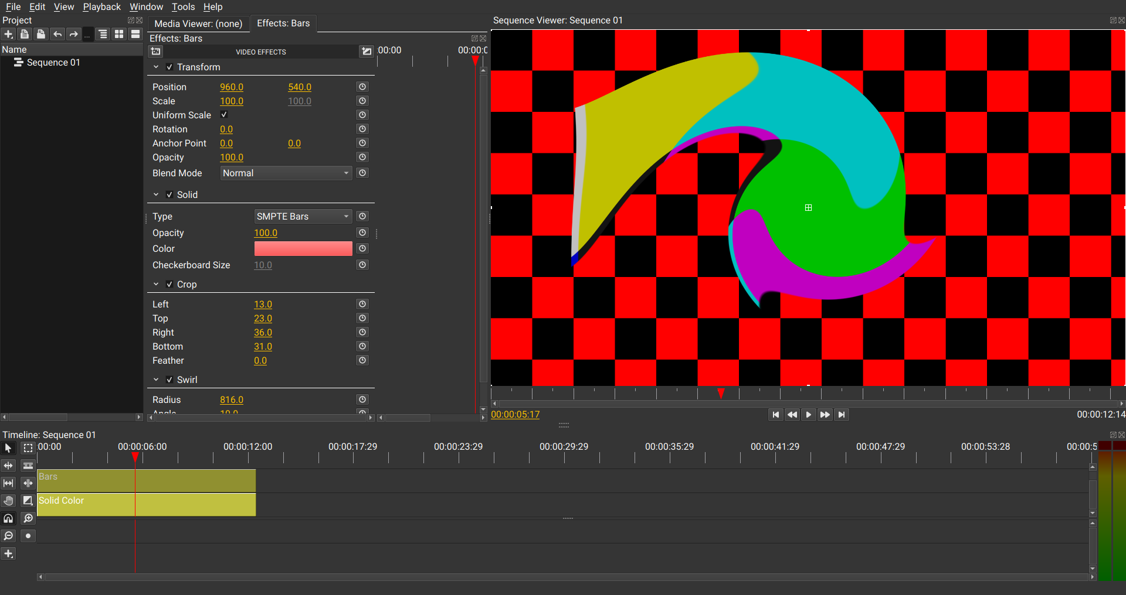Select Sequence 01 in Project panel
Image resolution: width=1126 pixels, height=595 pixels.
click(53, 62)
